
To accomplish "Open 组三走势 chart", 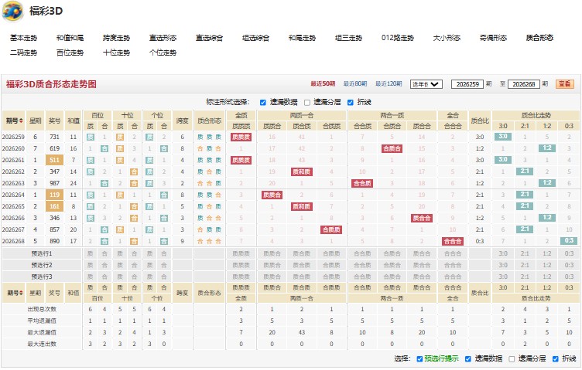I will point(348,38).
